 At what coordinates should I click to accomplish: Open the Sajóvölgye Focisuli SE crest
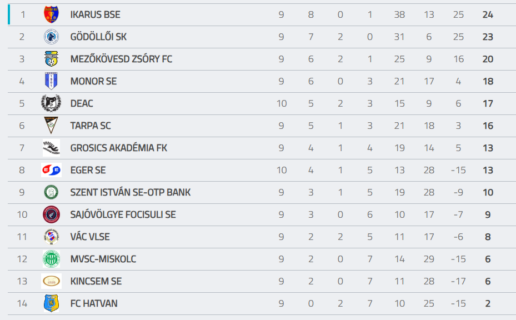51,214
